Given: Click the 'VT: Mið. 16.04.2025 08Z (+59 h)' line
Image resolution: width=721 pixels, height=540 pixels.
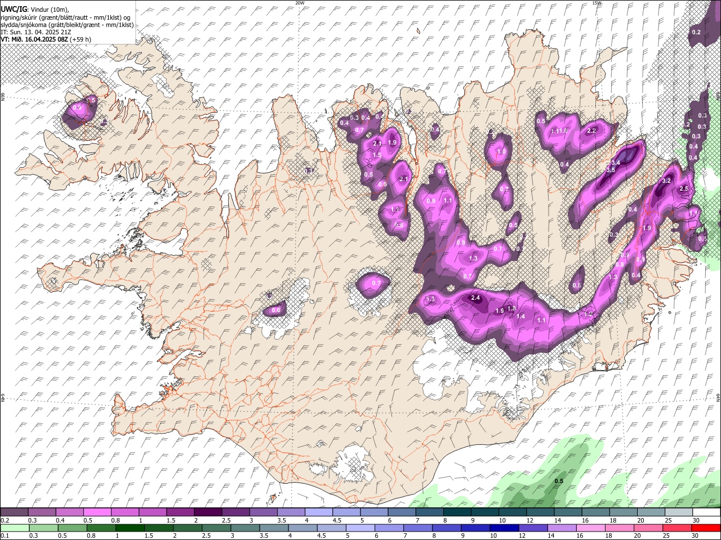Looking at the screenshot, I should (x=46, y=39).
